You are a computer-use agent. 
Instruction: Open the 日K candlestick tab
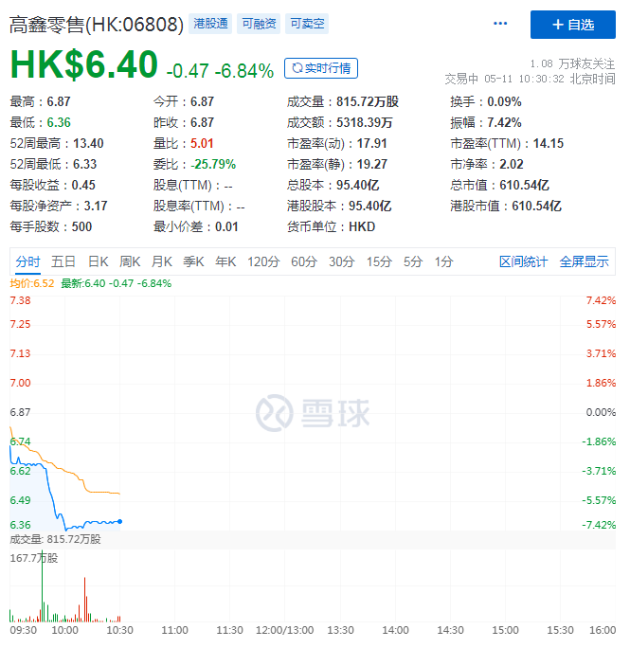(98, 261)
